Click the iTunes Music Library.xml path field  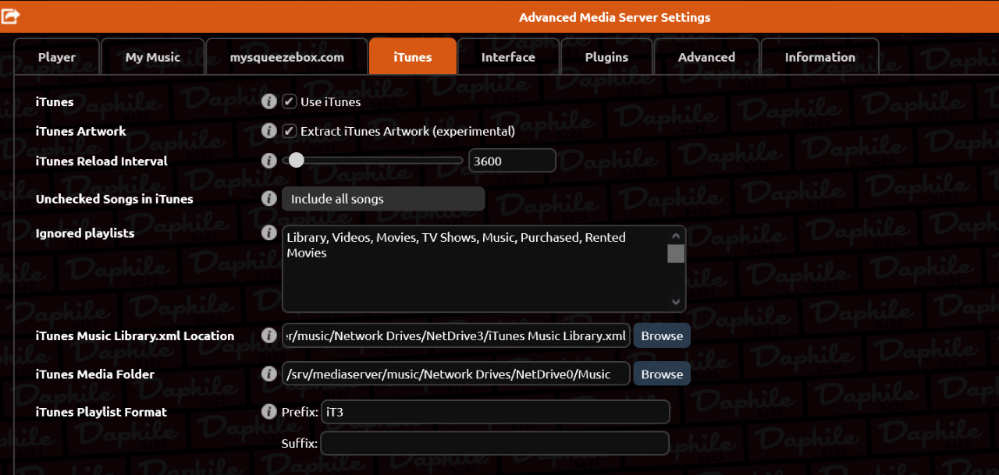[457, 336]
